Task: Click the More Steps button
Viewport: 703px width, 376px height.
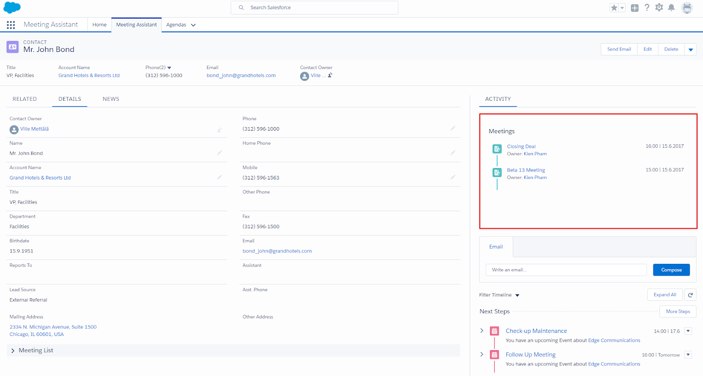Action: [x=678, y=311]
